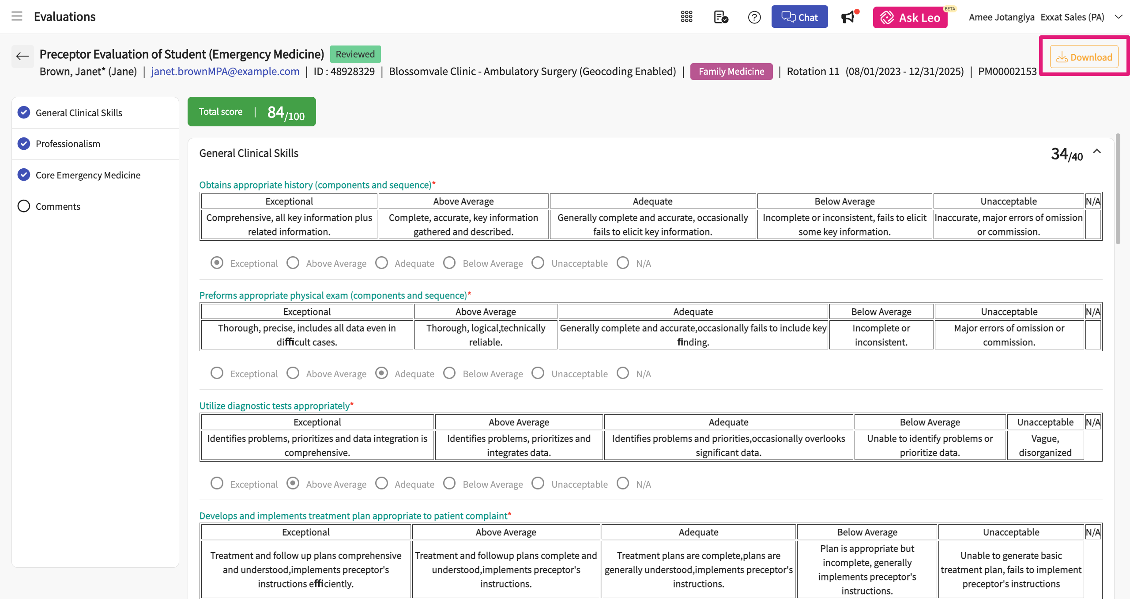Click the General Clinical Skills checkmark icon
The image size is (1130, 599).
(x=24, y=113)
